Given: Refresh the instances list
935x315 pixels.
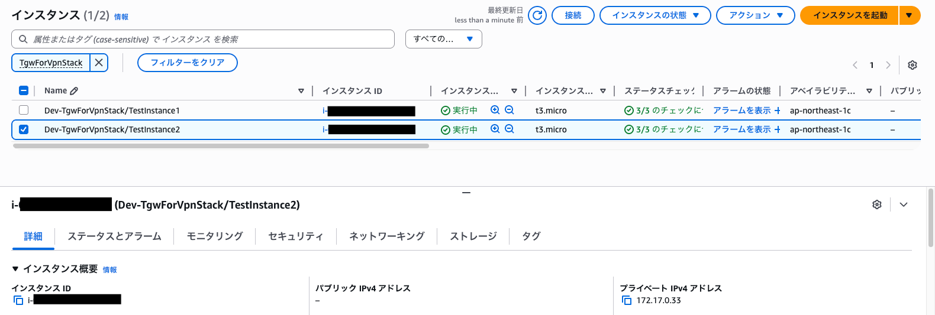Looking at the screenshot, I should 537,15.
